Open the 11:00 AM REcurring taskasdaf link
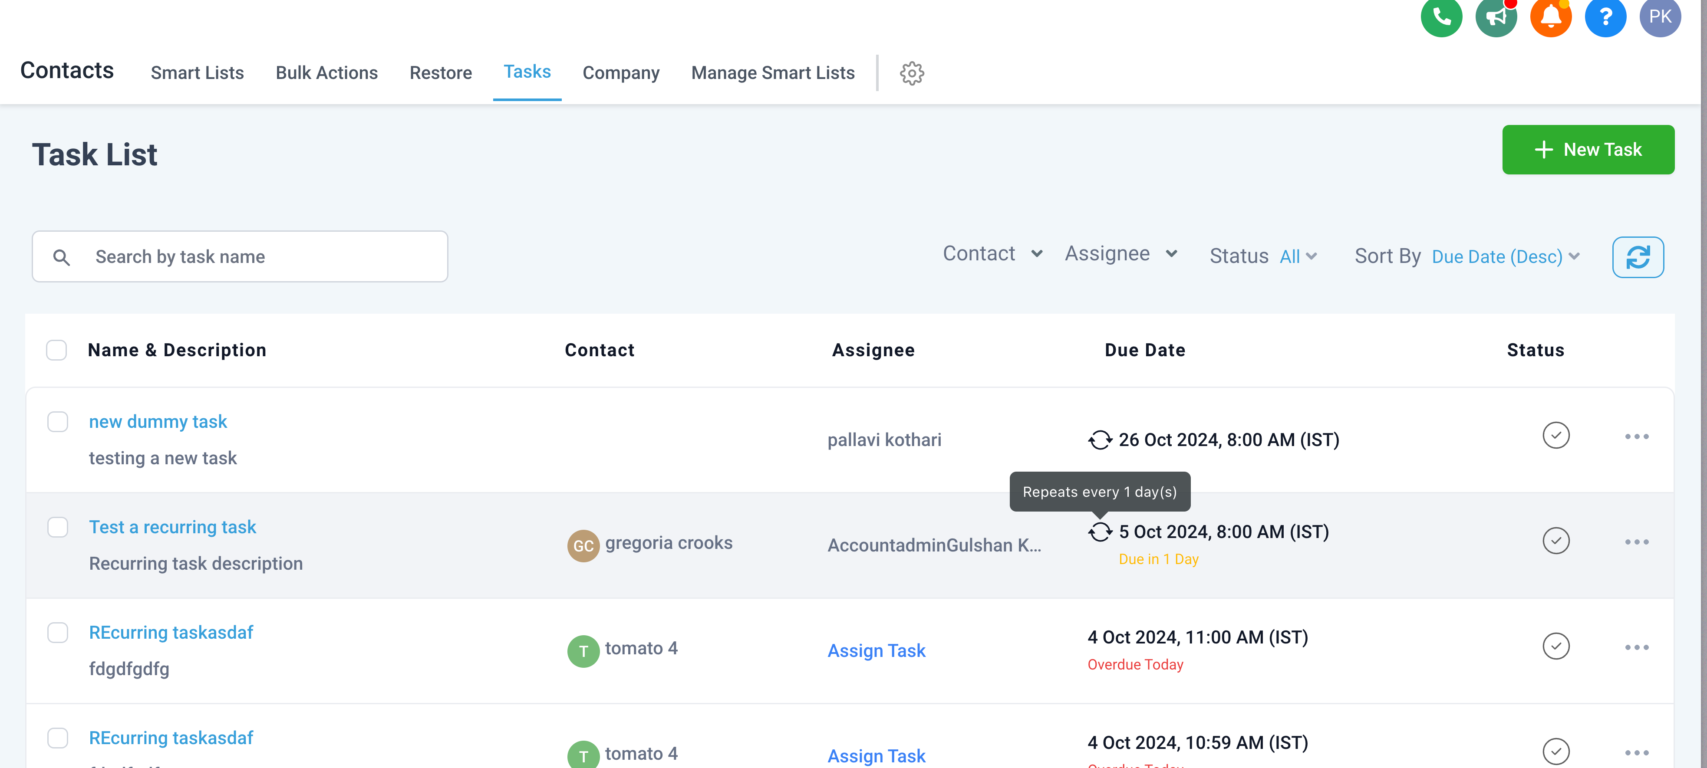 coord(171,632)
